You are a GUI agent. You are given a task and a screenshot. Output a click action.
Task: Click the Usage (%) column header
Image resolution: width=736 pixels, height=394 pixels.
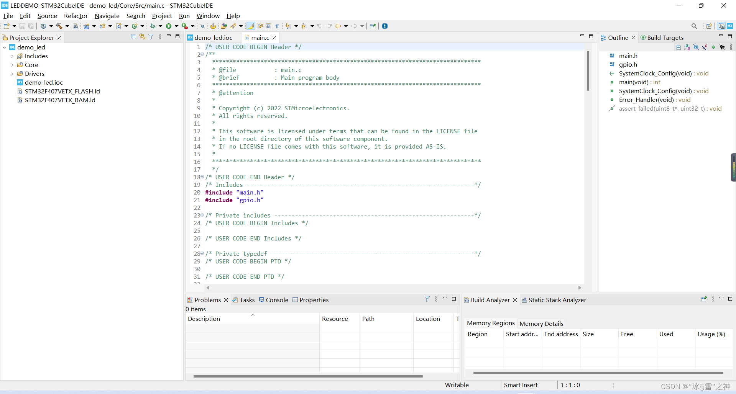(714, 334)
